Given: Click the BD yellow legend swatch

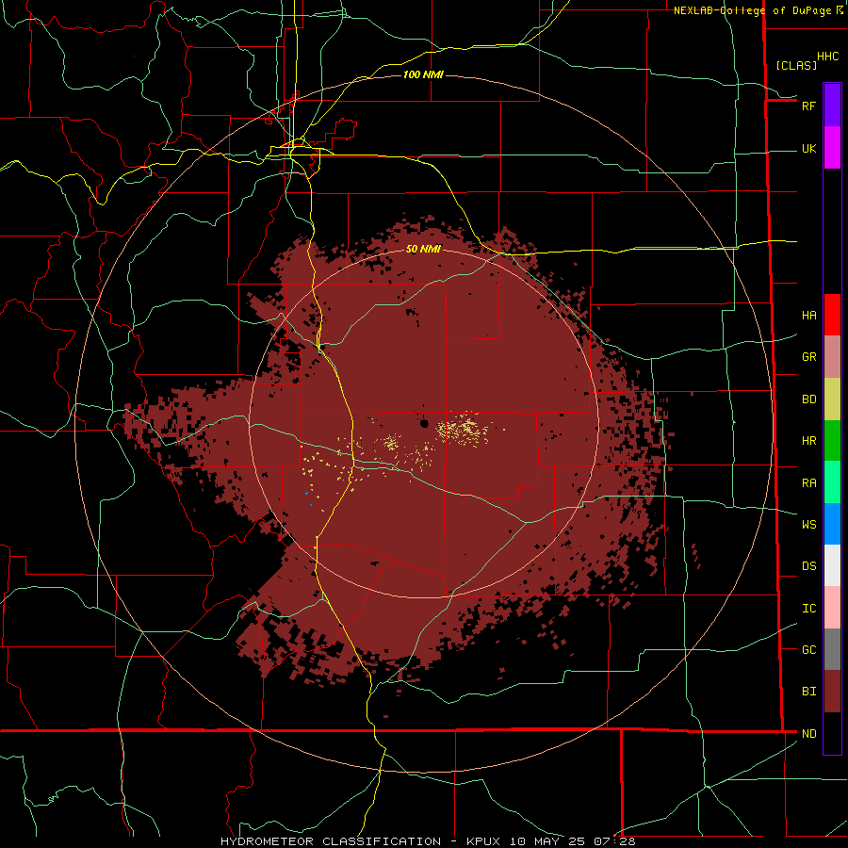Looking at the screenshot, I should tap(832, 400).
